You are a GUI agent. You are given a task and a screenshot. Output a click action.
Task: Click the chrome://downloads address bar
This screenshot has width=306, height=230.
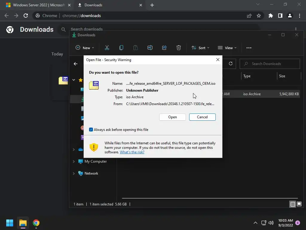[x=81, y=16]
